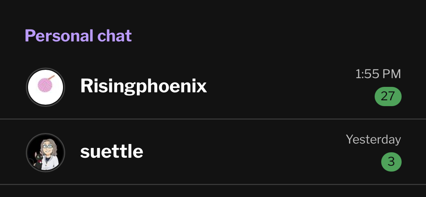This screenshot has height=197, width=426.
Task: Click the green 3 unread badge
Action: click(391, 161)
